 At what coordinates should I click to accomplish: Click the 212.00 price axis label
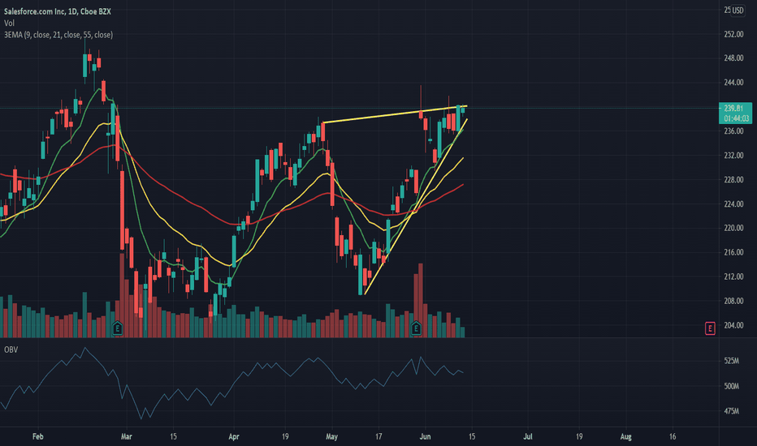tap(733, 277)
